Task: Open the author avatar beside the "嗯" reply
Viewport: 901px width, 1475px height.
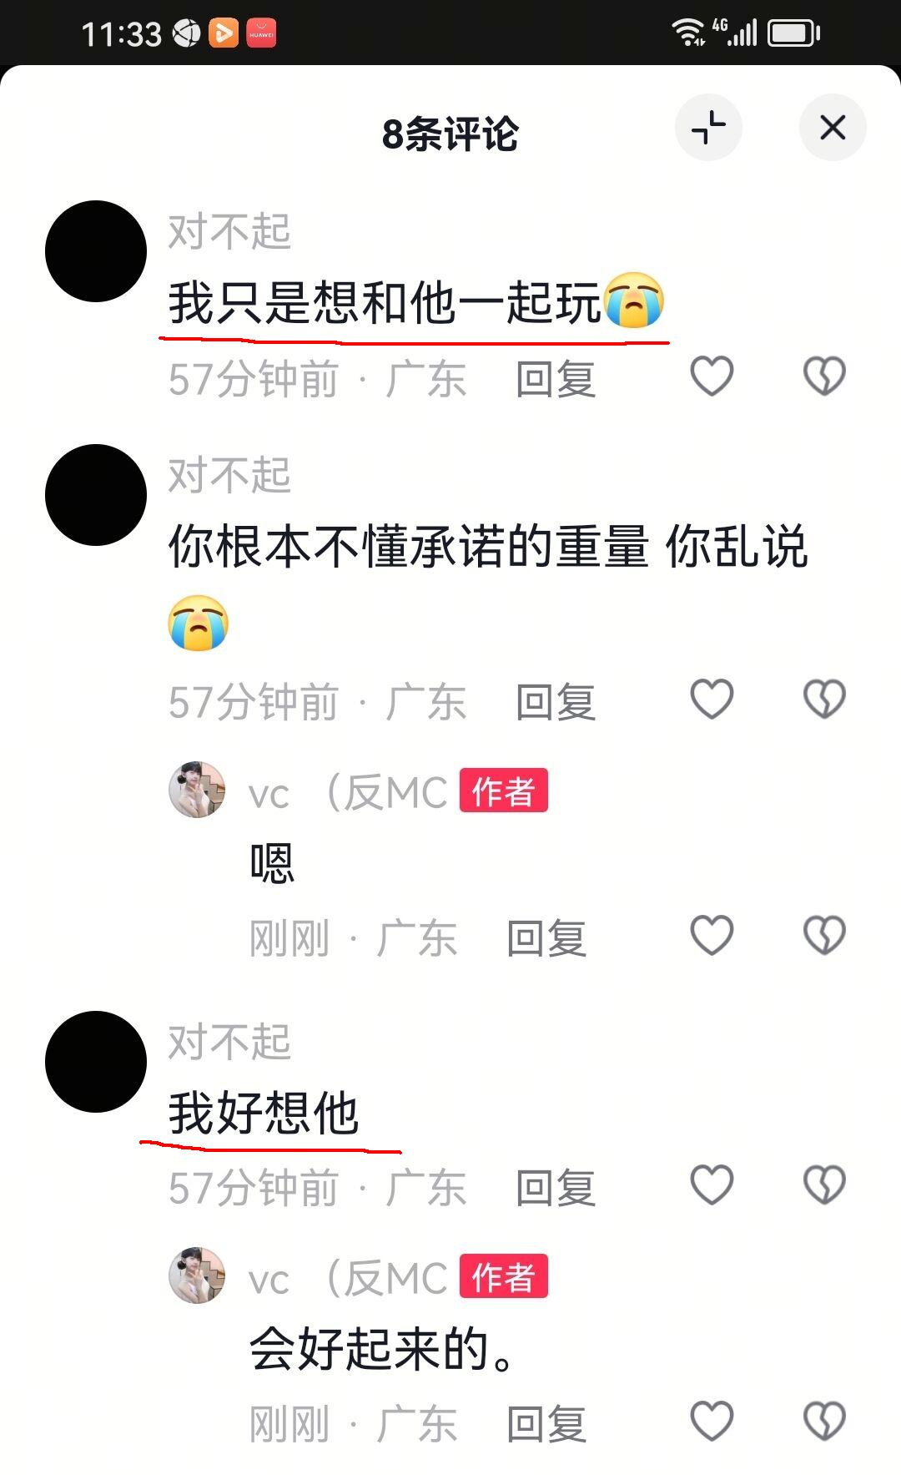Action: pyautogui.click(x=197, y=790)
